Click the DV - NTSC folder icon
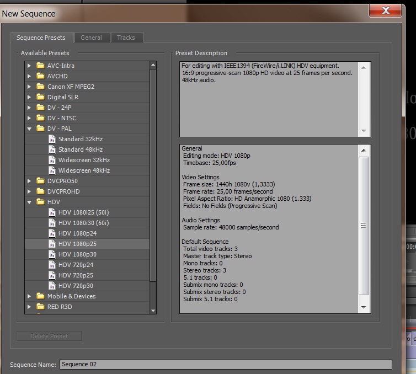The height and width of the screenshot is (374, 416). pos(41,117)
